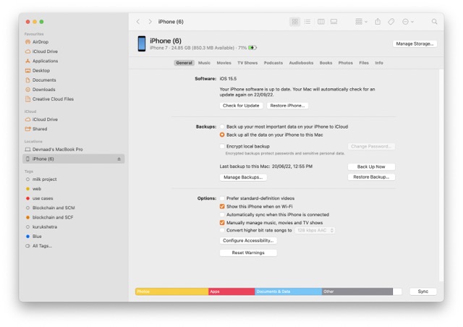Open the More actions ellipsis menu
The width and height of the screenshot is (463, 327).
coord(408,22)
